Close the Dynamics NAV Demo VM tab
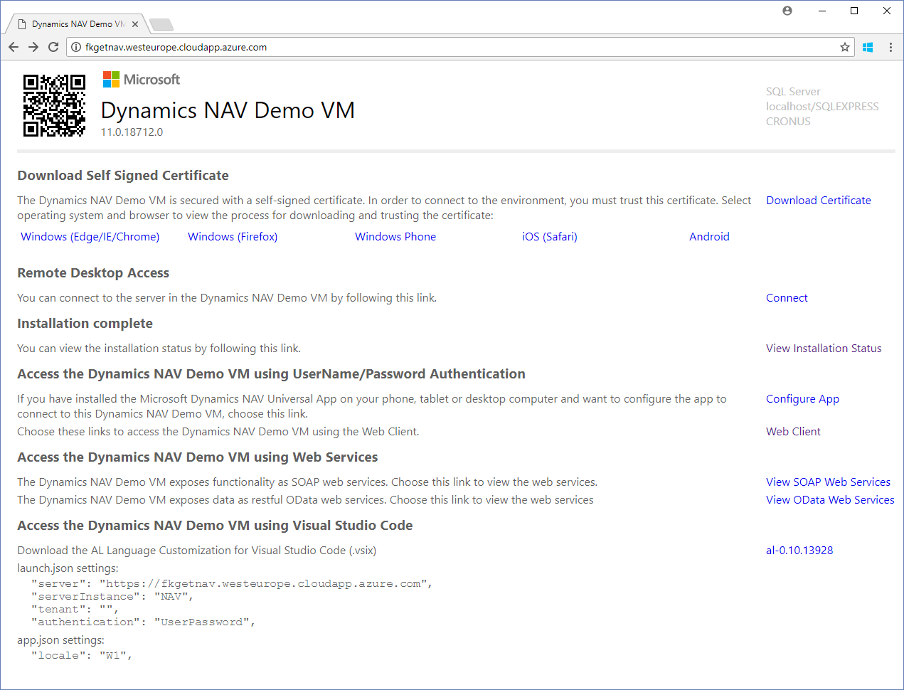This screenshot has height=690, width=904. click(x=135, y=24)
